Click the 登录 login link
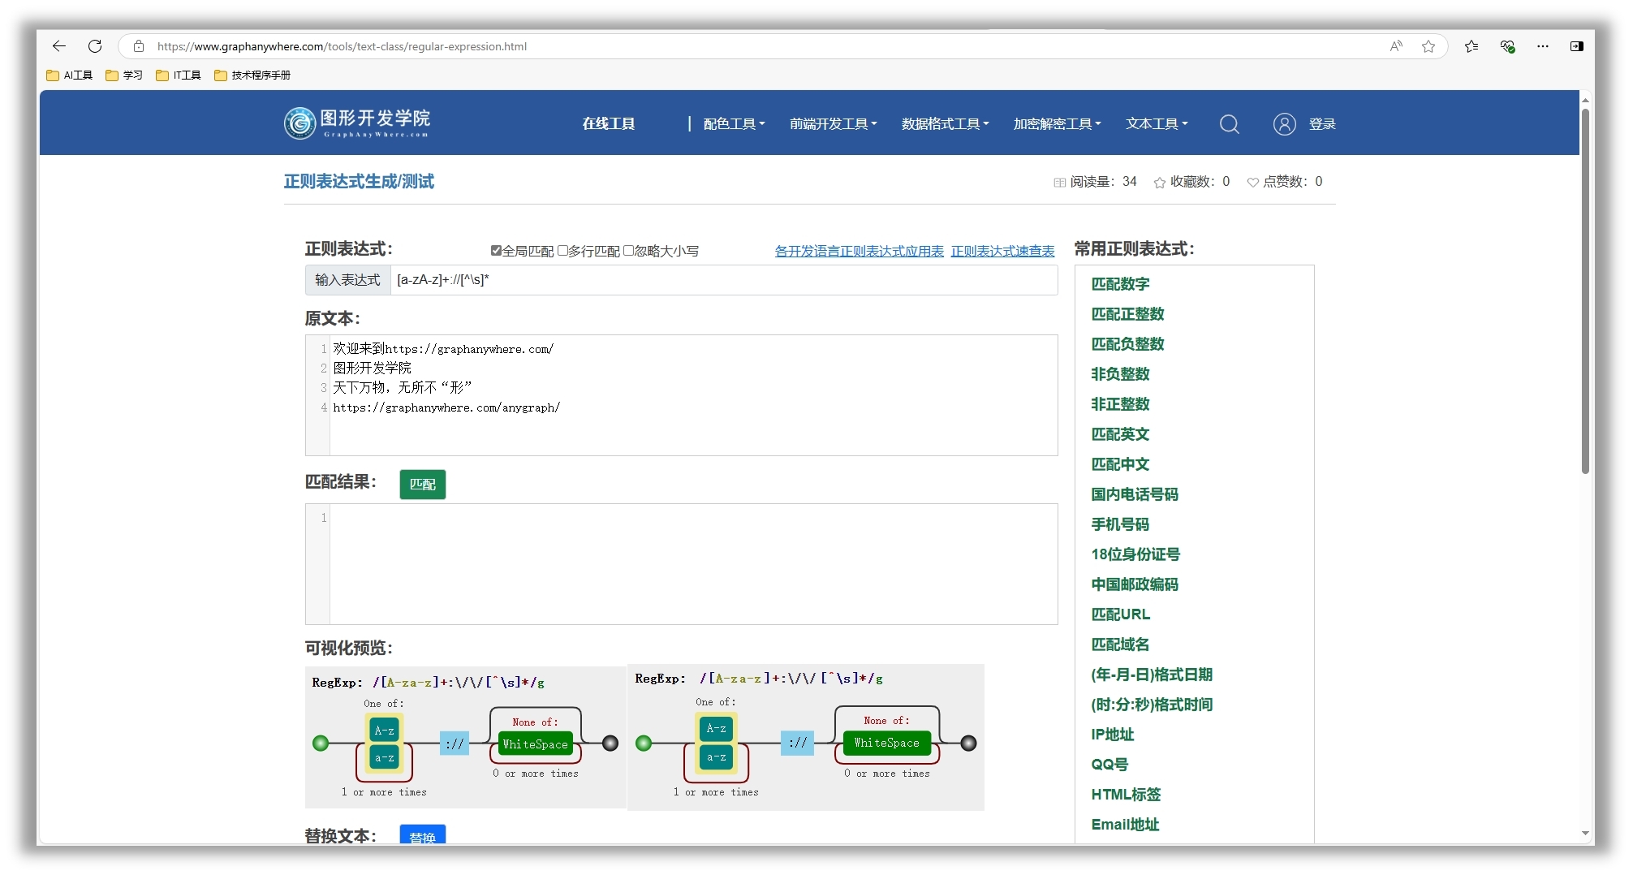1633x875 pixels. (x=1322, y=124)
